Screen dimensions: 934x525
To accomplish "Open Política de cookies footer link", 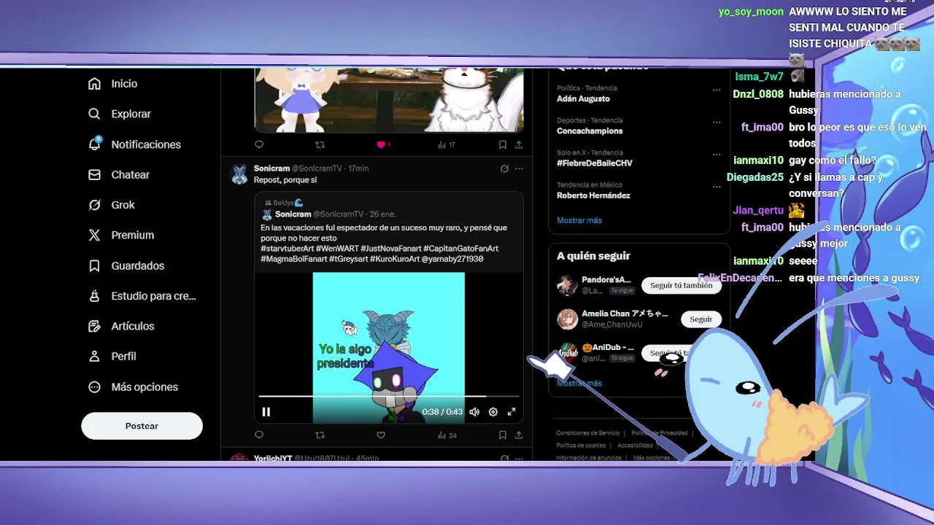I will pyautogui.click(x=581, y=446).
